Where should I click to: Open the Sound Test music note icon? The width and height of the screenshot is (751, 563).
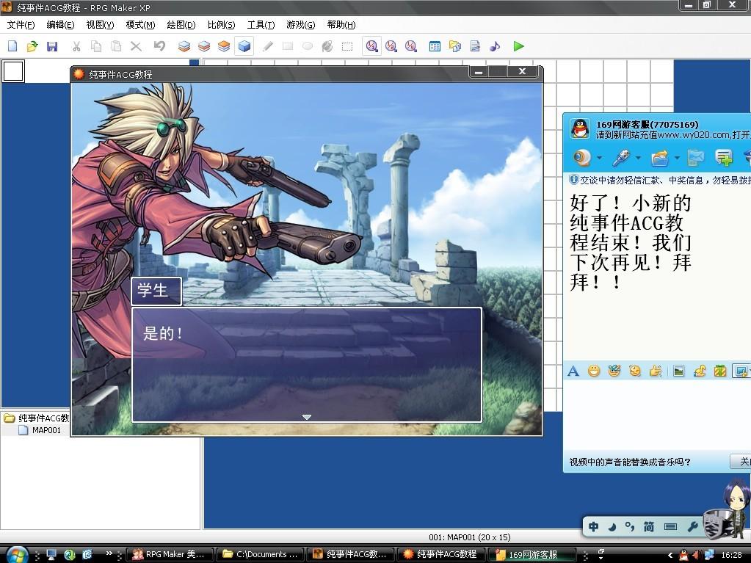tap(495, 46)
